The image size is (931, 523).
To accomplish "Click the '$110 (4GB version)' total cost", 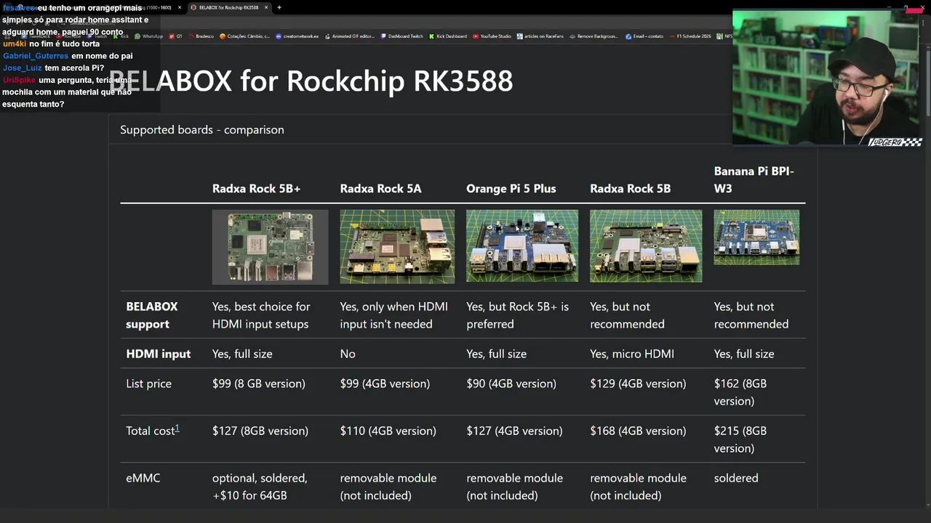I will click(x=388, y=431).
